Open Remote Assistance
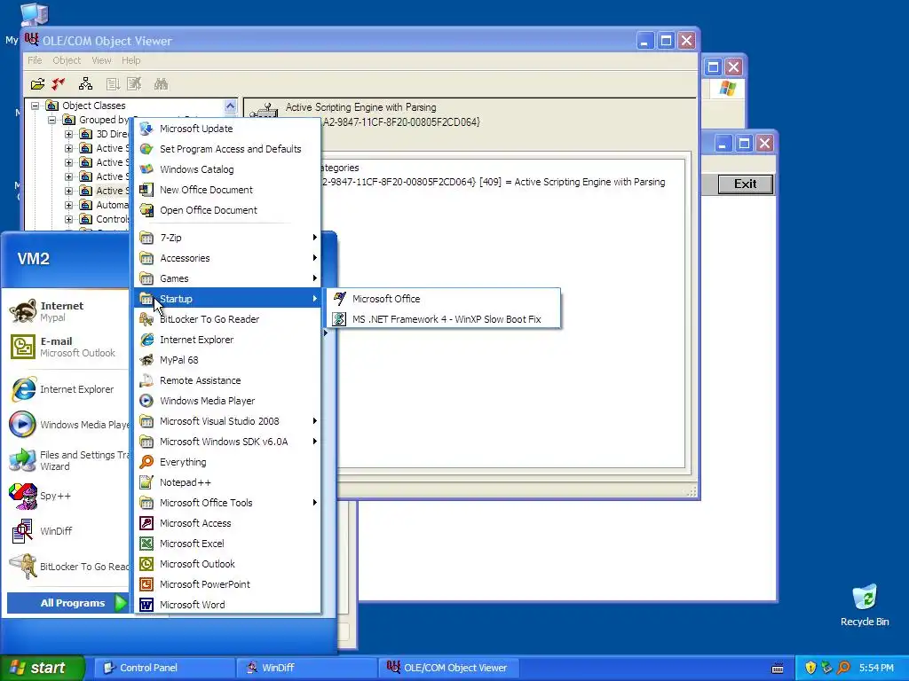The height and width of the screenshot is (681, 909). pyautogui.click(x=227, y=380)
